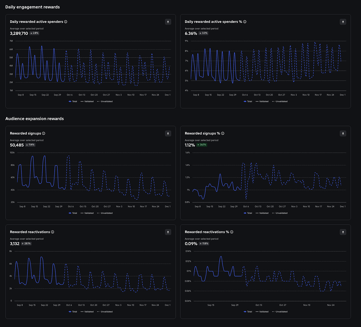The height and width of the screenshot is (327, 361).
Task: Open info icon beside Rewarded signups % title
Action: coord(223,133)
